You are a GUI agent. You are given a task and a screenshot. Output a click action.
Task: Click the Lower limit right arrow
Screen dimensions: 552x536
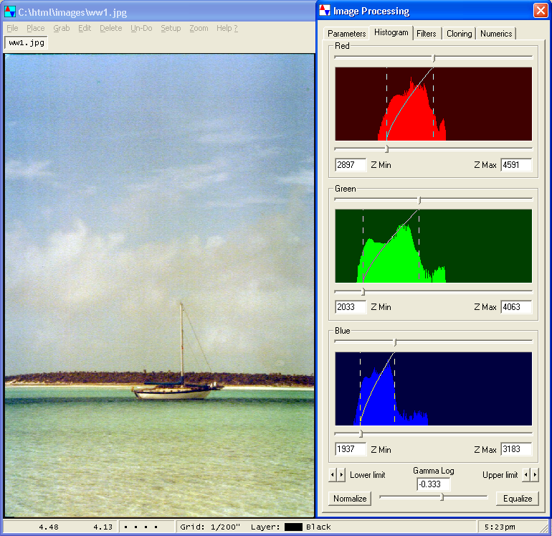(x=341, y=475)
